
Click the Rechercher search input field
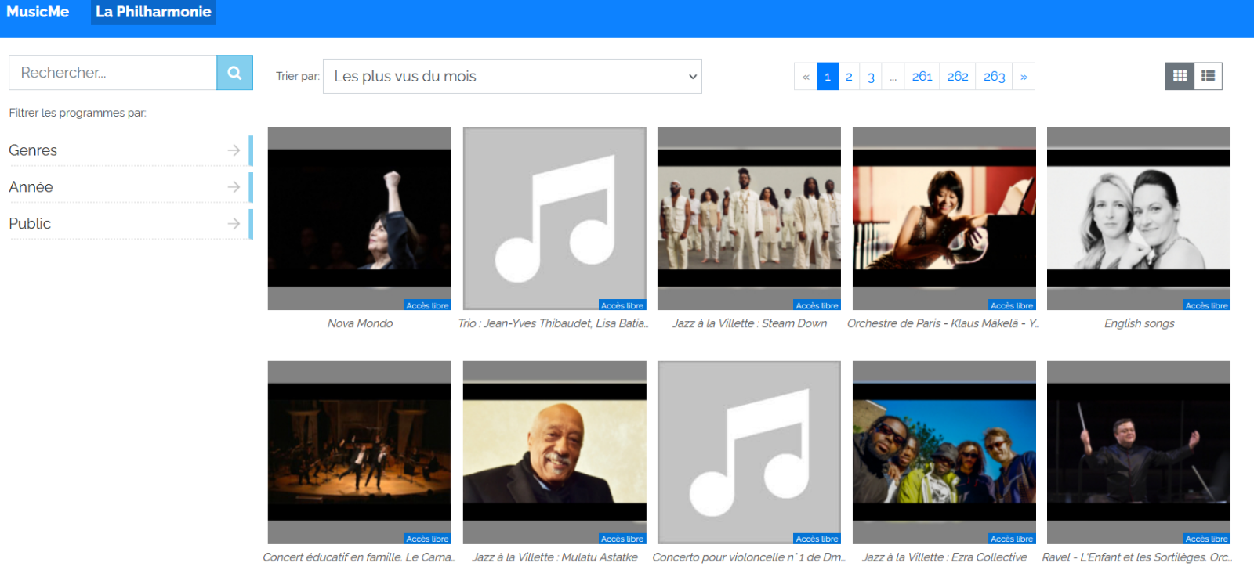coord(112,73)
